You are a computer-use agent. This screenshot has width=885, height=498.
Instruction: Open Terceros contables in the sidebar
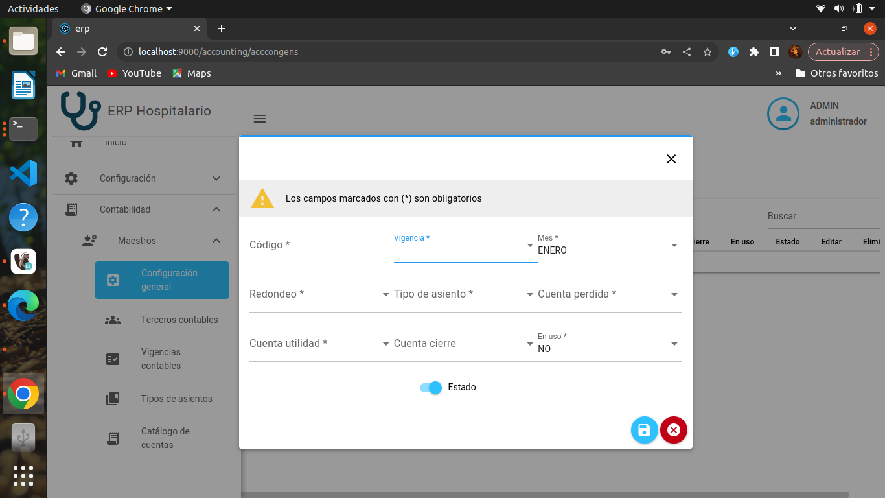click(x=179, y=320)
